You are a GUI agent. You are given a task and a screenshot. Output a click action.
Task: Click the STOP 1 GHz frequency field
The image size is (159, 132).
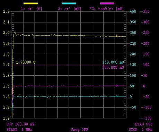click(x=141, y=130)
